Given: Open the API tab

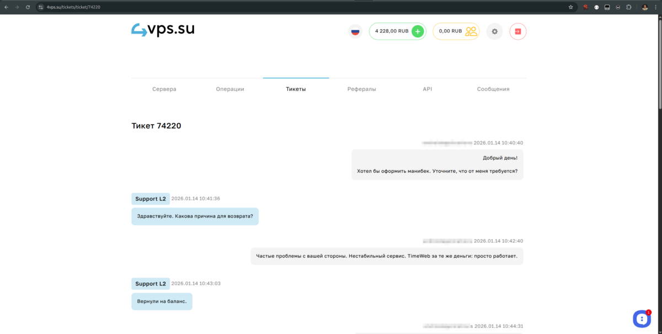Looking at the screenshot, I should [427, 88].
